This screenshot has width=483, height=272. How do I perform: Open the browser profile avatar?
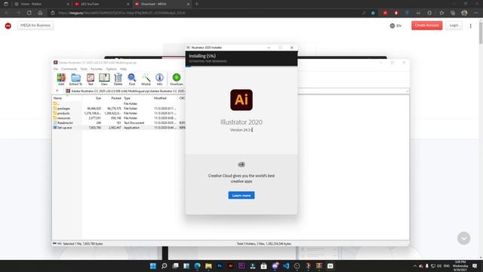pos(464,13)
